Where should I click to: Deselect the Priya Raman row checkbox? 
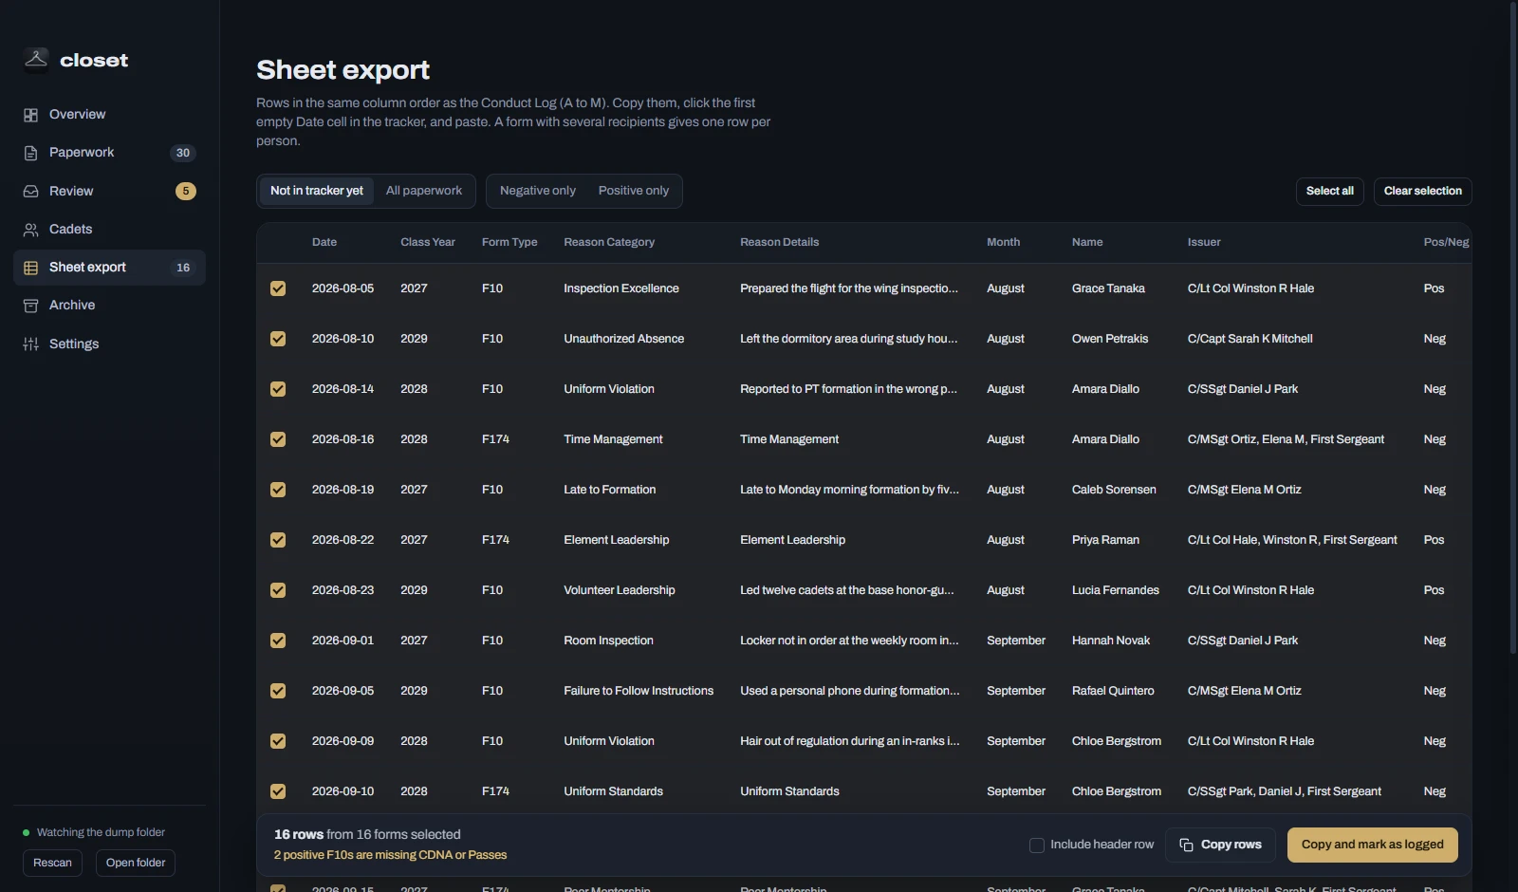point(278,540)
